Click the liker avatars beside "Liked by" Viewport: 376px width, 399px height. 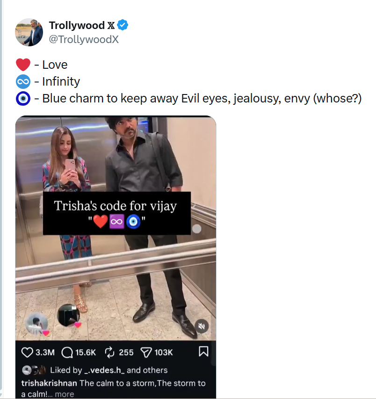tap(34, 370)
